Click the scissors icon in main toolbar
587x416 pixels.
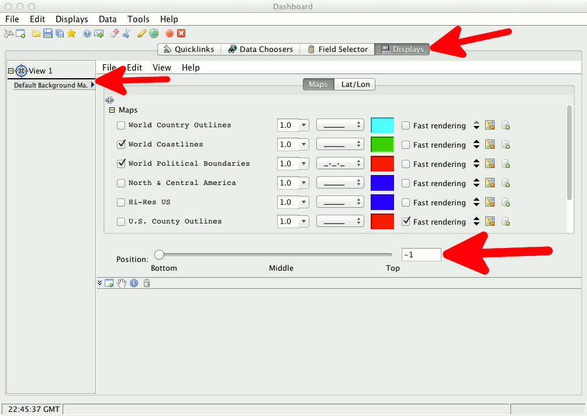126,34
